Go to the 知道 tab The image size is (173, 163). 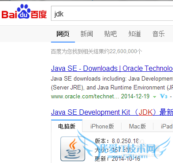point(134,34)
